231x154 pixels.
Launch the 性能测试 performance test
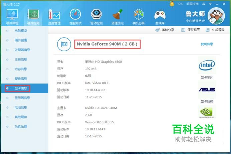coord(75,17)
